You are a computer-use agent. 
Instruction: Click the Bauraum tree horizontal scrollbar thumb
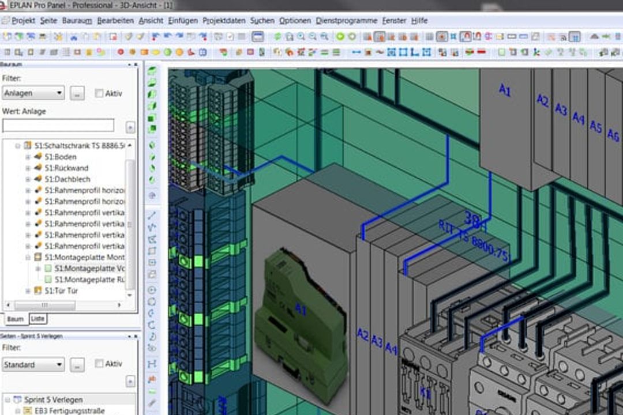click(x=44, y=305)
